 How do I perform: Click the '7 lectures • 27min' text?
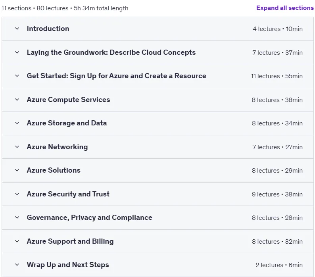(x=277, y=147)
